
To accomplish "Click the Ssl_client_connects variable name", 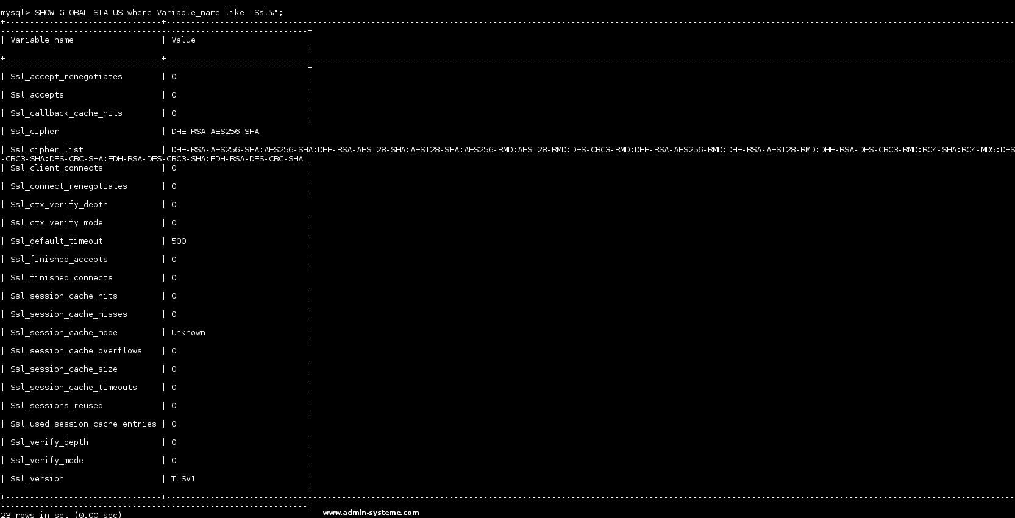I will [57, 168].
